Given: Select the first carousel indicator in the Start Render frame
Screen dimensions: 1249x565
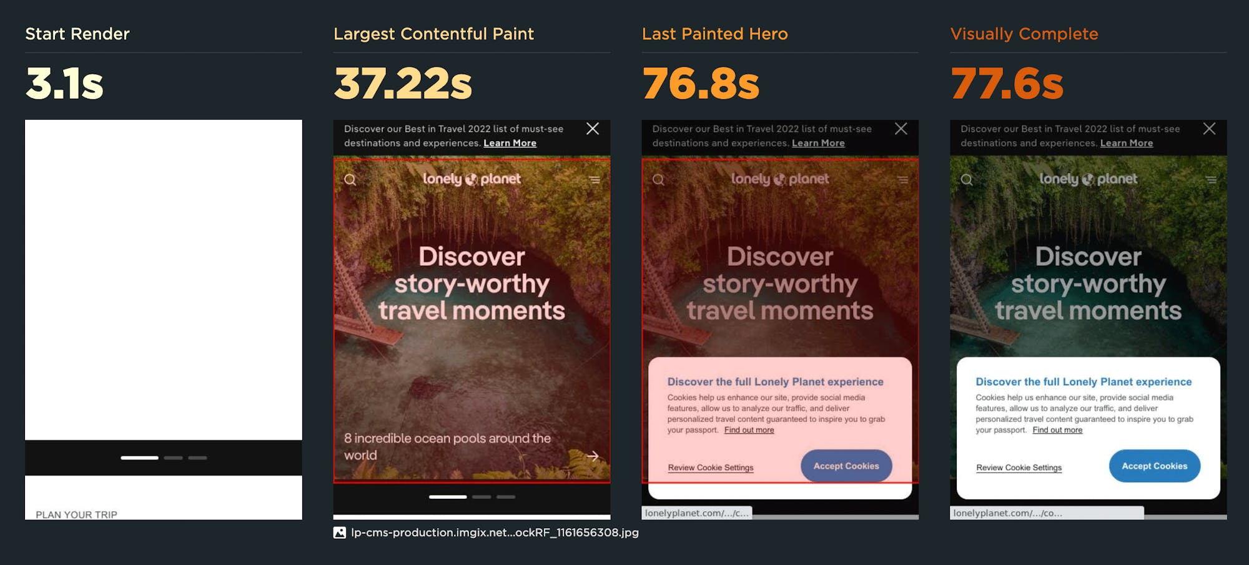Looking at the screenshot, I should point(139,458).
